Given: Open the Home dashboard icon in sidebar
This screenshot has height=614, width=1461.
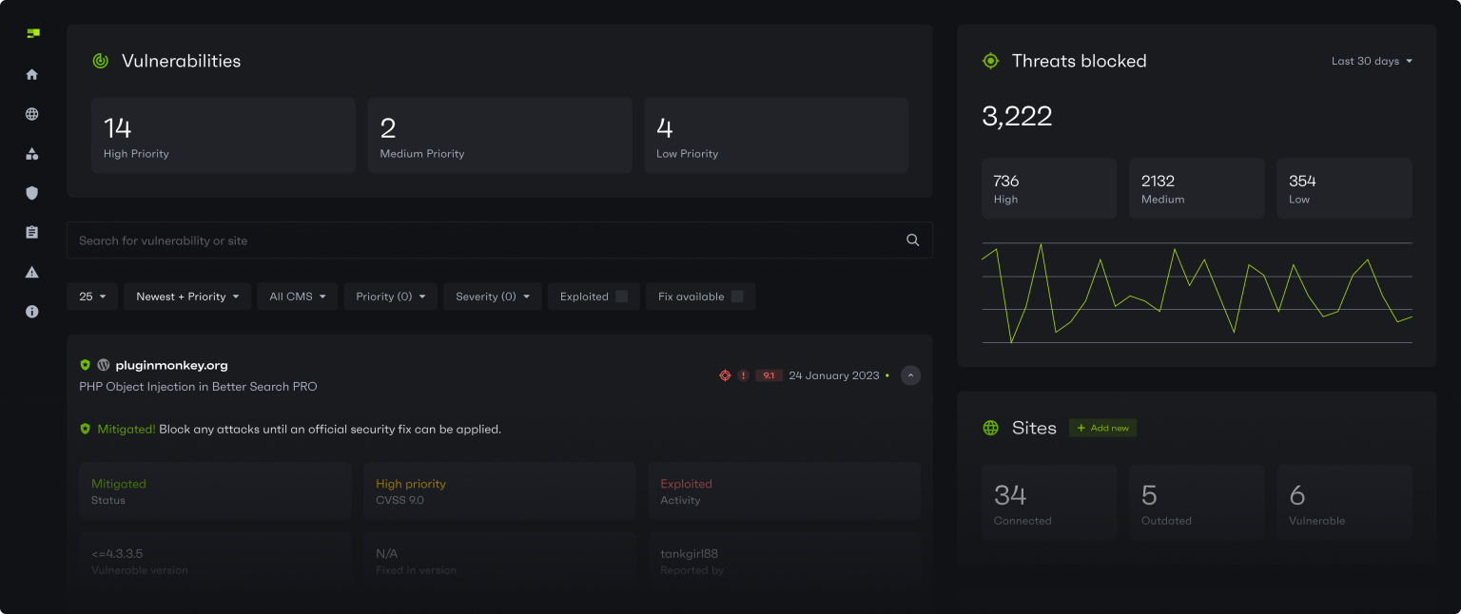Looking at the screenshot, I should pyautogui.click(x=31, y=73).
